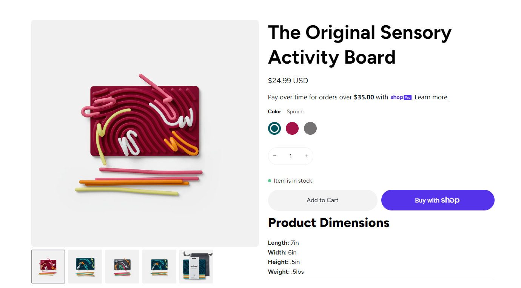Image resolution: width=521 pixels, height=288 pixels.
Task: Click the minus icon to decrease quantity
Action: (x=275, y=156)
